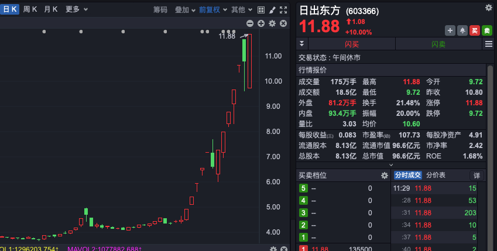Click the stock name 日出东方

tap(320, 11)
